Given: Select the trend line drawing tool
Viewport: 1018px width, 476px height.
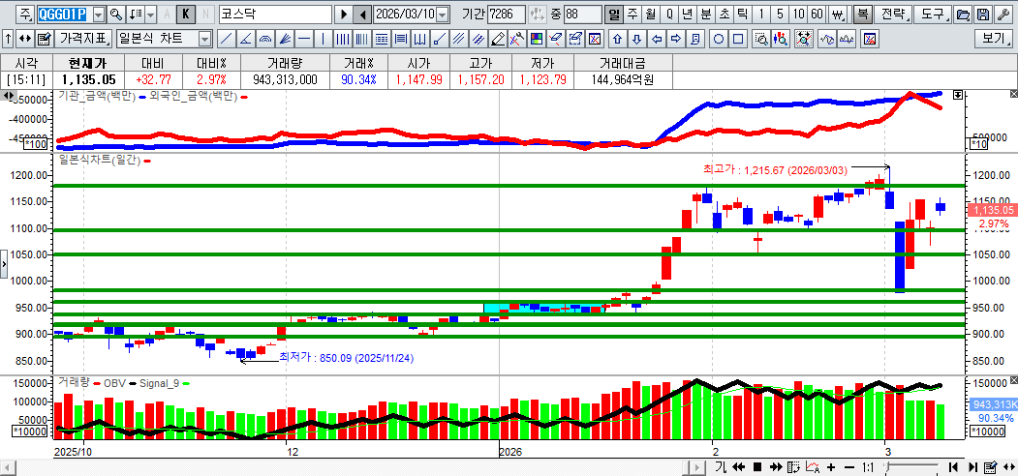Looking at the screenshot, I should (225, 39).
